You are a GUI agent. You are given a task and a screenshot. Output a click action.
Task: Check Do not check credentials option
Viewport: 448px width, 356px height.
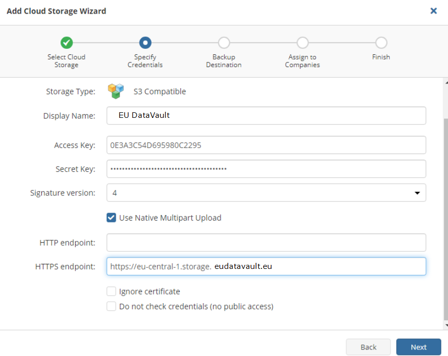point(111,306)
